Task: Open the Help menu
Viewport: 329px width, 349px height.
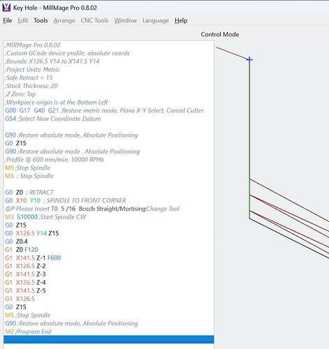Action: tap(181, 20)
